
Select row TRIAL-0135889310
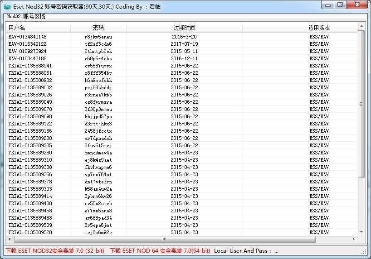pos(182,160)
